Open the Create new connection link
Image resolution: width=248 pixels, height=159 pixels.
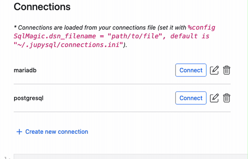56,132
